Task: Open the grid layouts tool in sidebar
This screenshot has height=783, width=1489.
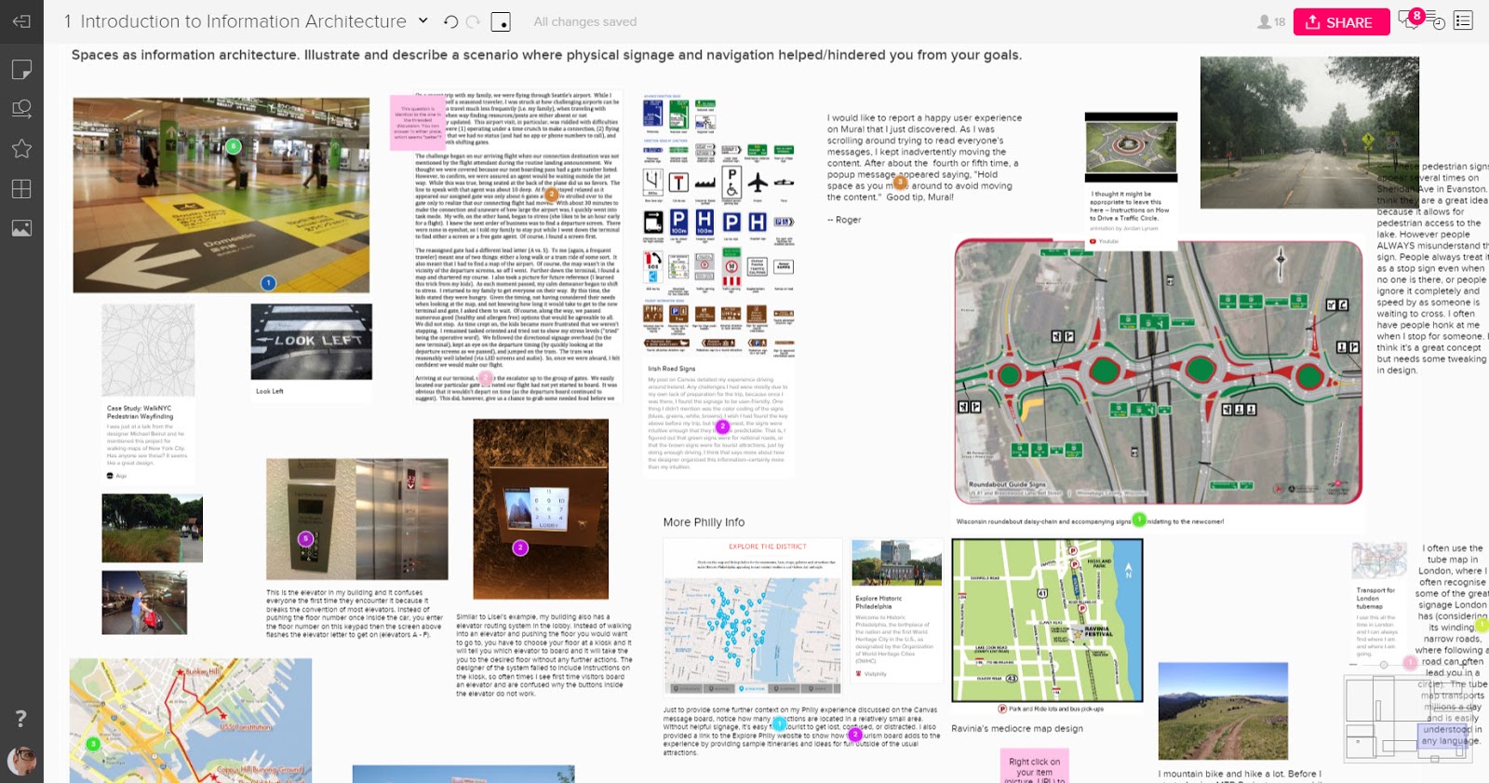Action: pyautogui.click(x=21, y=189)
